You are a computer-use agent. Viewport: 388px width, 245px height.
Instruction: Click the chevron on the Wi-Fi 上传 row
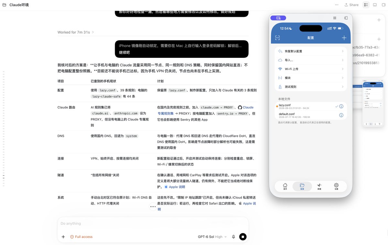[x=343, y=69]
